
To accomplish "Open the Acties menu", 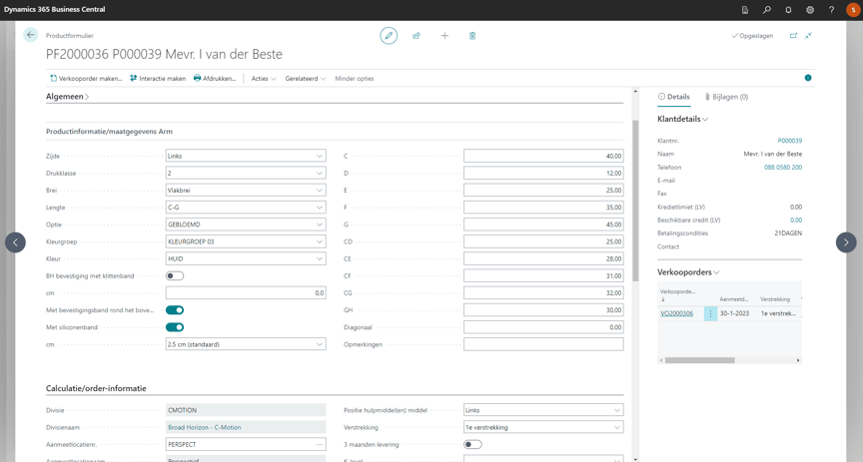I will click(264, 79).
